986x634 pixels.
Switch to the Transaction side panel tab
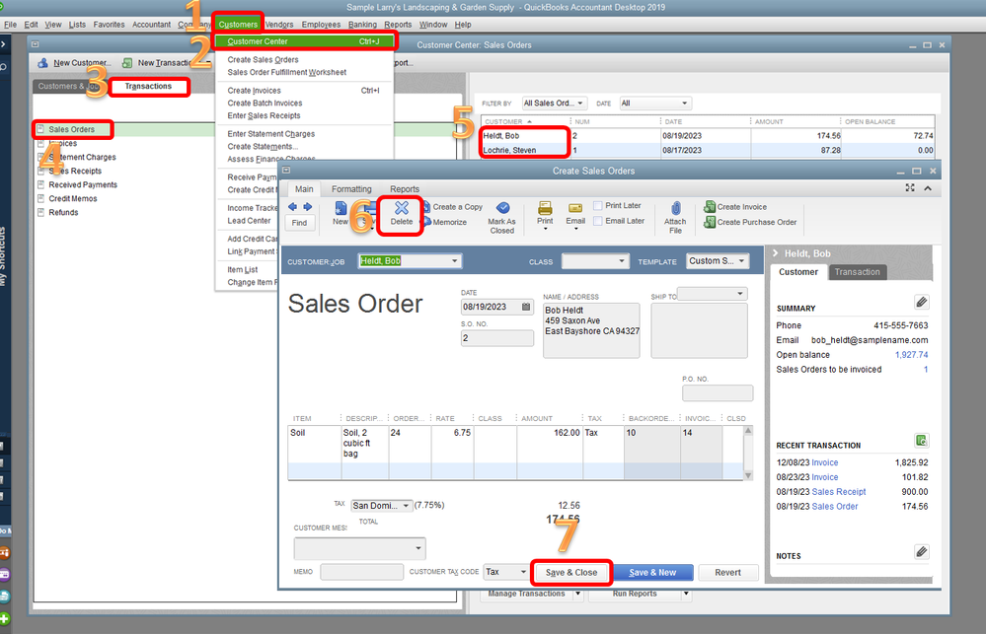point(857,272)
